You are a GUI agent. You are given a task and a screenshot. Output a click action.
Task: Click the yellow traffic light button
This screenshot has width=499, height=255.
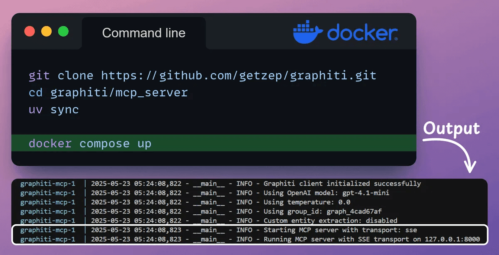(46, 31)
